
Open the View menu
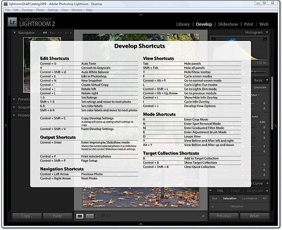click(x=65, y=10)
